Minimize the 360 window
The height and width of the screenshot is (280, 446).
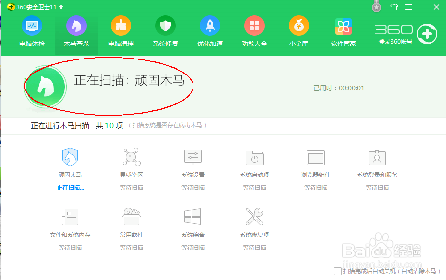pyautogui.click(x=423, y=7)
